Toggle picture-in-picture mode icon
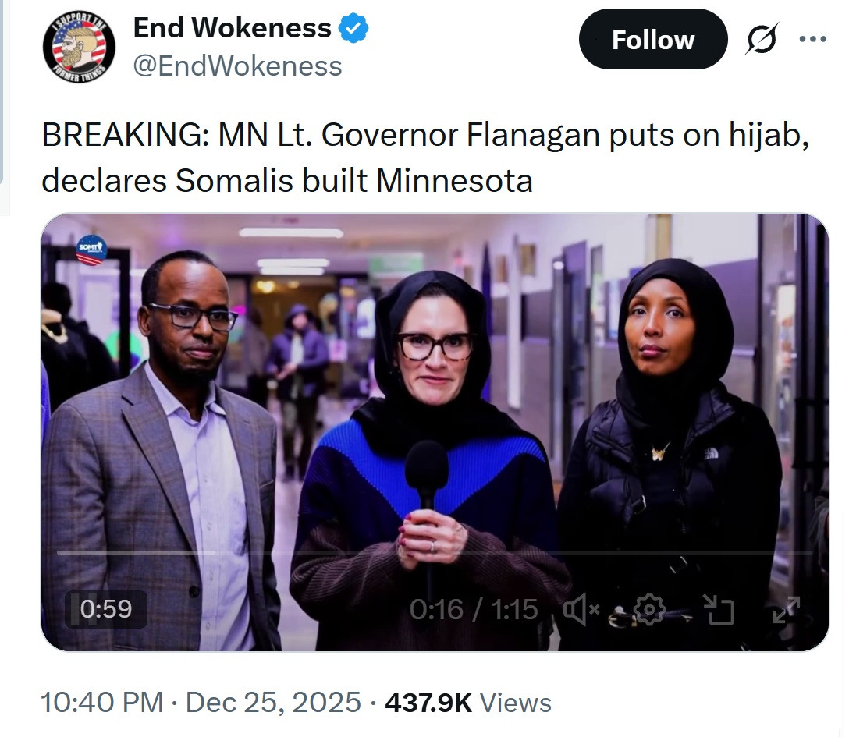This screenshot has height=737, width=849. point(719,610)
